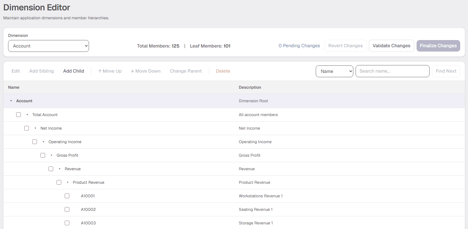This screenshot has height=229, width=468.
Task: Select the A10002 member name
Action: click(x=88, y=209)
